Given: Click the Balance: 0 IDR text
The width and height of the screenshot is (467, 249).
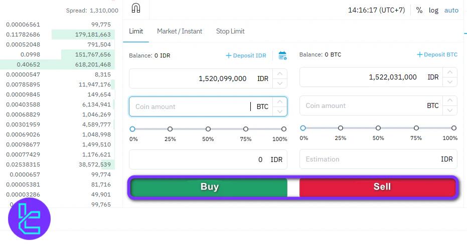Looking at the screenshot, I should click(x=149, y=55).
